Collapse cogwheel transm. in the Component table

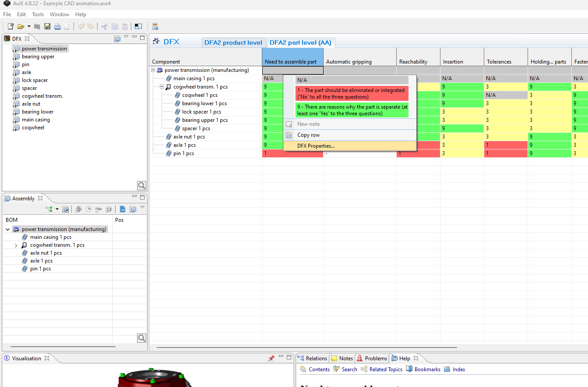(x=162, y=87)
